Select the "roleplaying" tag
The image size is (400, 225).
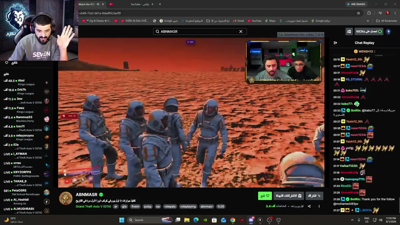[x=188, y=207]
